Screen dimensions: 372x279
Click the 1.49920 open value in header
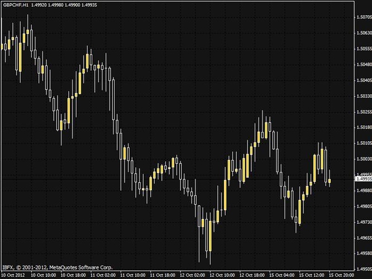coord(39,4)
